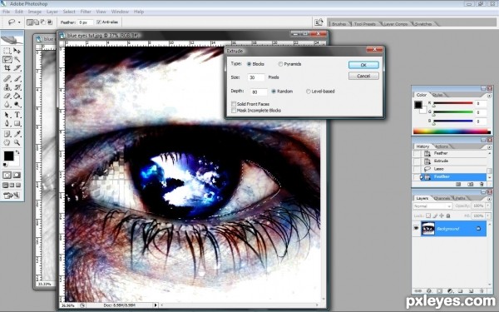Open the layer Opacity slider arrow
This screenshot has height=312, width=499.
[488, 206]
